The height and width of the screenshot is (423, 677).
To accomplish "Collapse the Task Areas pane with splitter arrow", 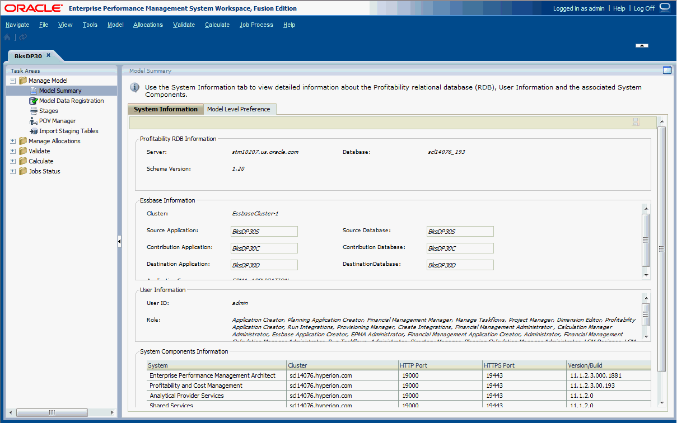I will point(119,241).
